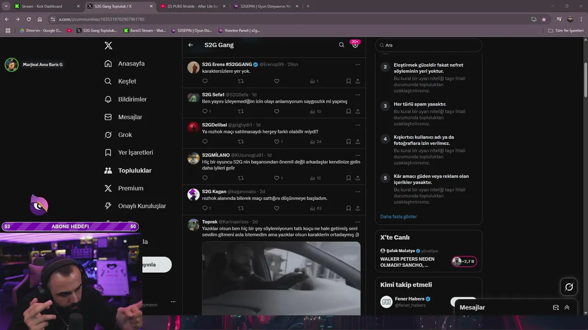Open Yönetim Paneli bookmark

pyautogui.click(x=239, y=31)
